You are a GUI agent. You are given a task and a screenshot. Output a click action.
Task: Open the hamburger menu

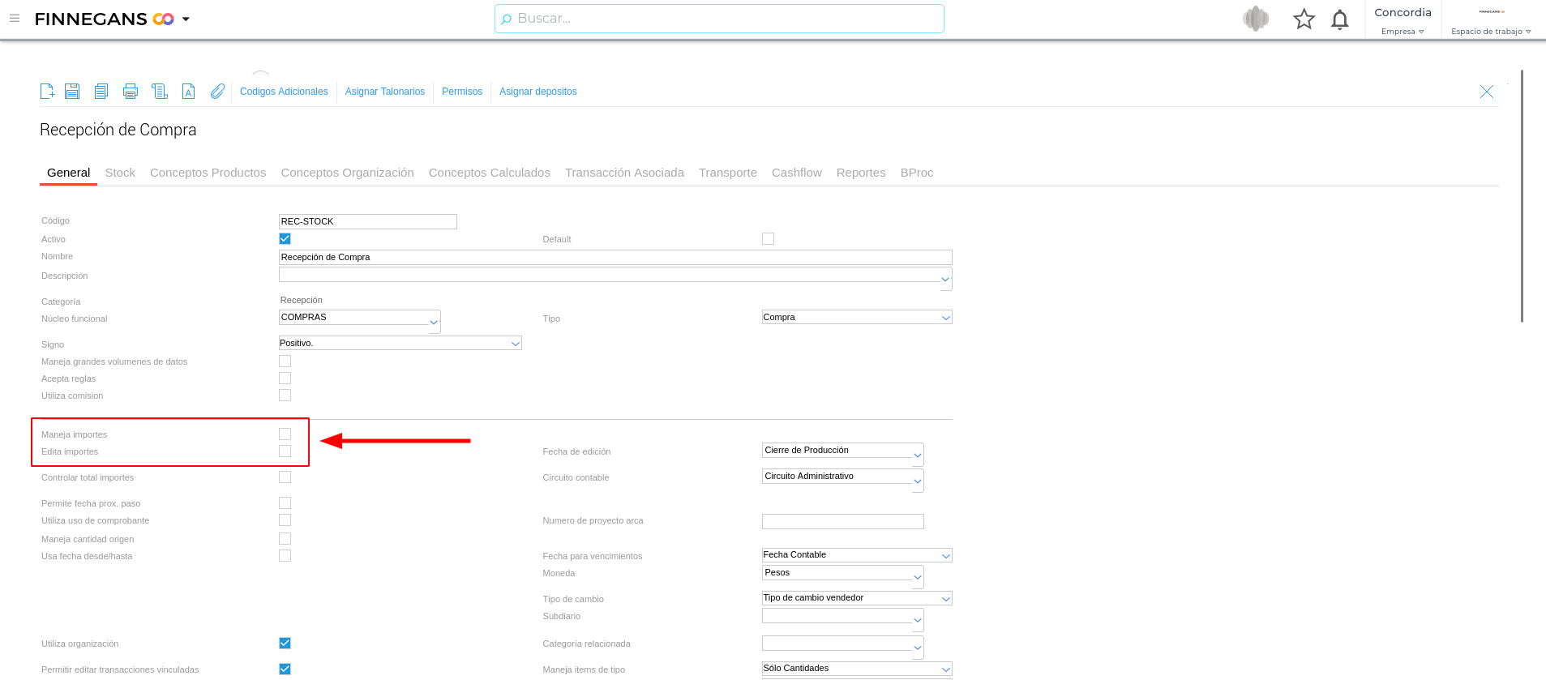click(x=15, y=19)
